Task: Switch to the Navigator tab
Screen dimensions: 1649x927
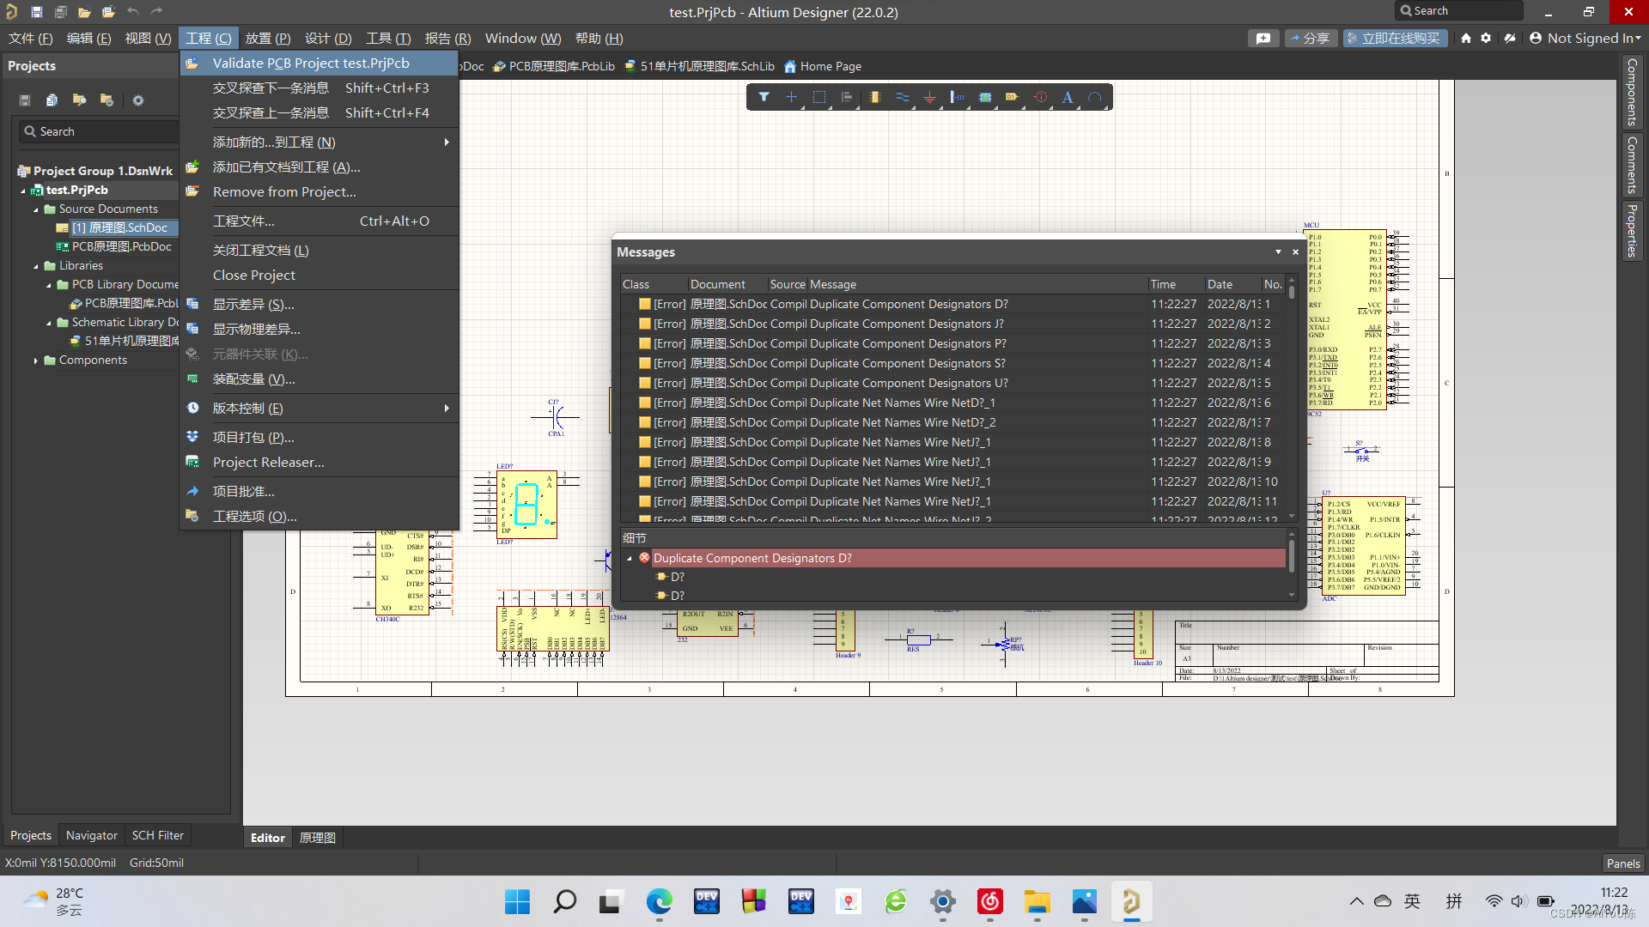Action: [91, 834]
